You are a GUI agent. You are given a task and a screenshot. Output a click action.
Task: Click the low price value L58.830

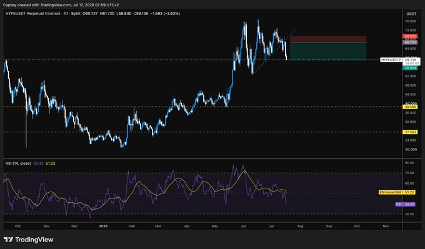click(124, 13)
